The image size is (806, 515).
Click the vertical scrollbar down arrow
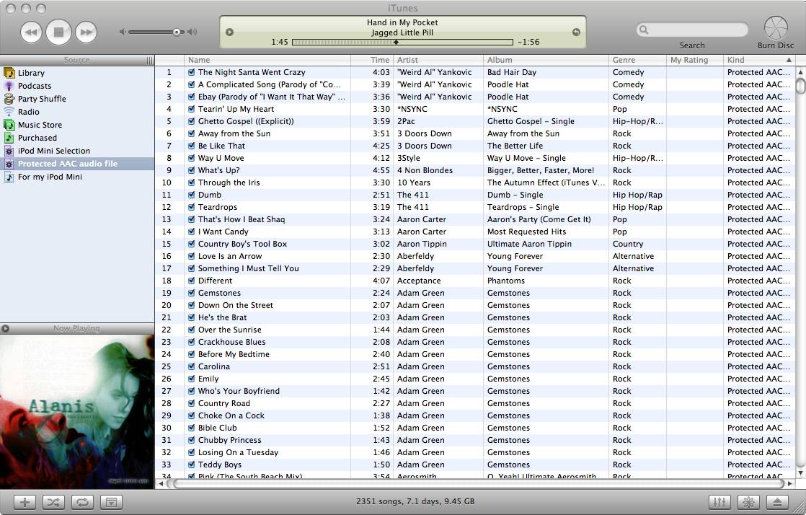click(800, 472)
